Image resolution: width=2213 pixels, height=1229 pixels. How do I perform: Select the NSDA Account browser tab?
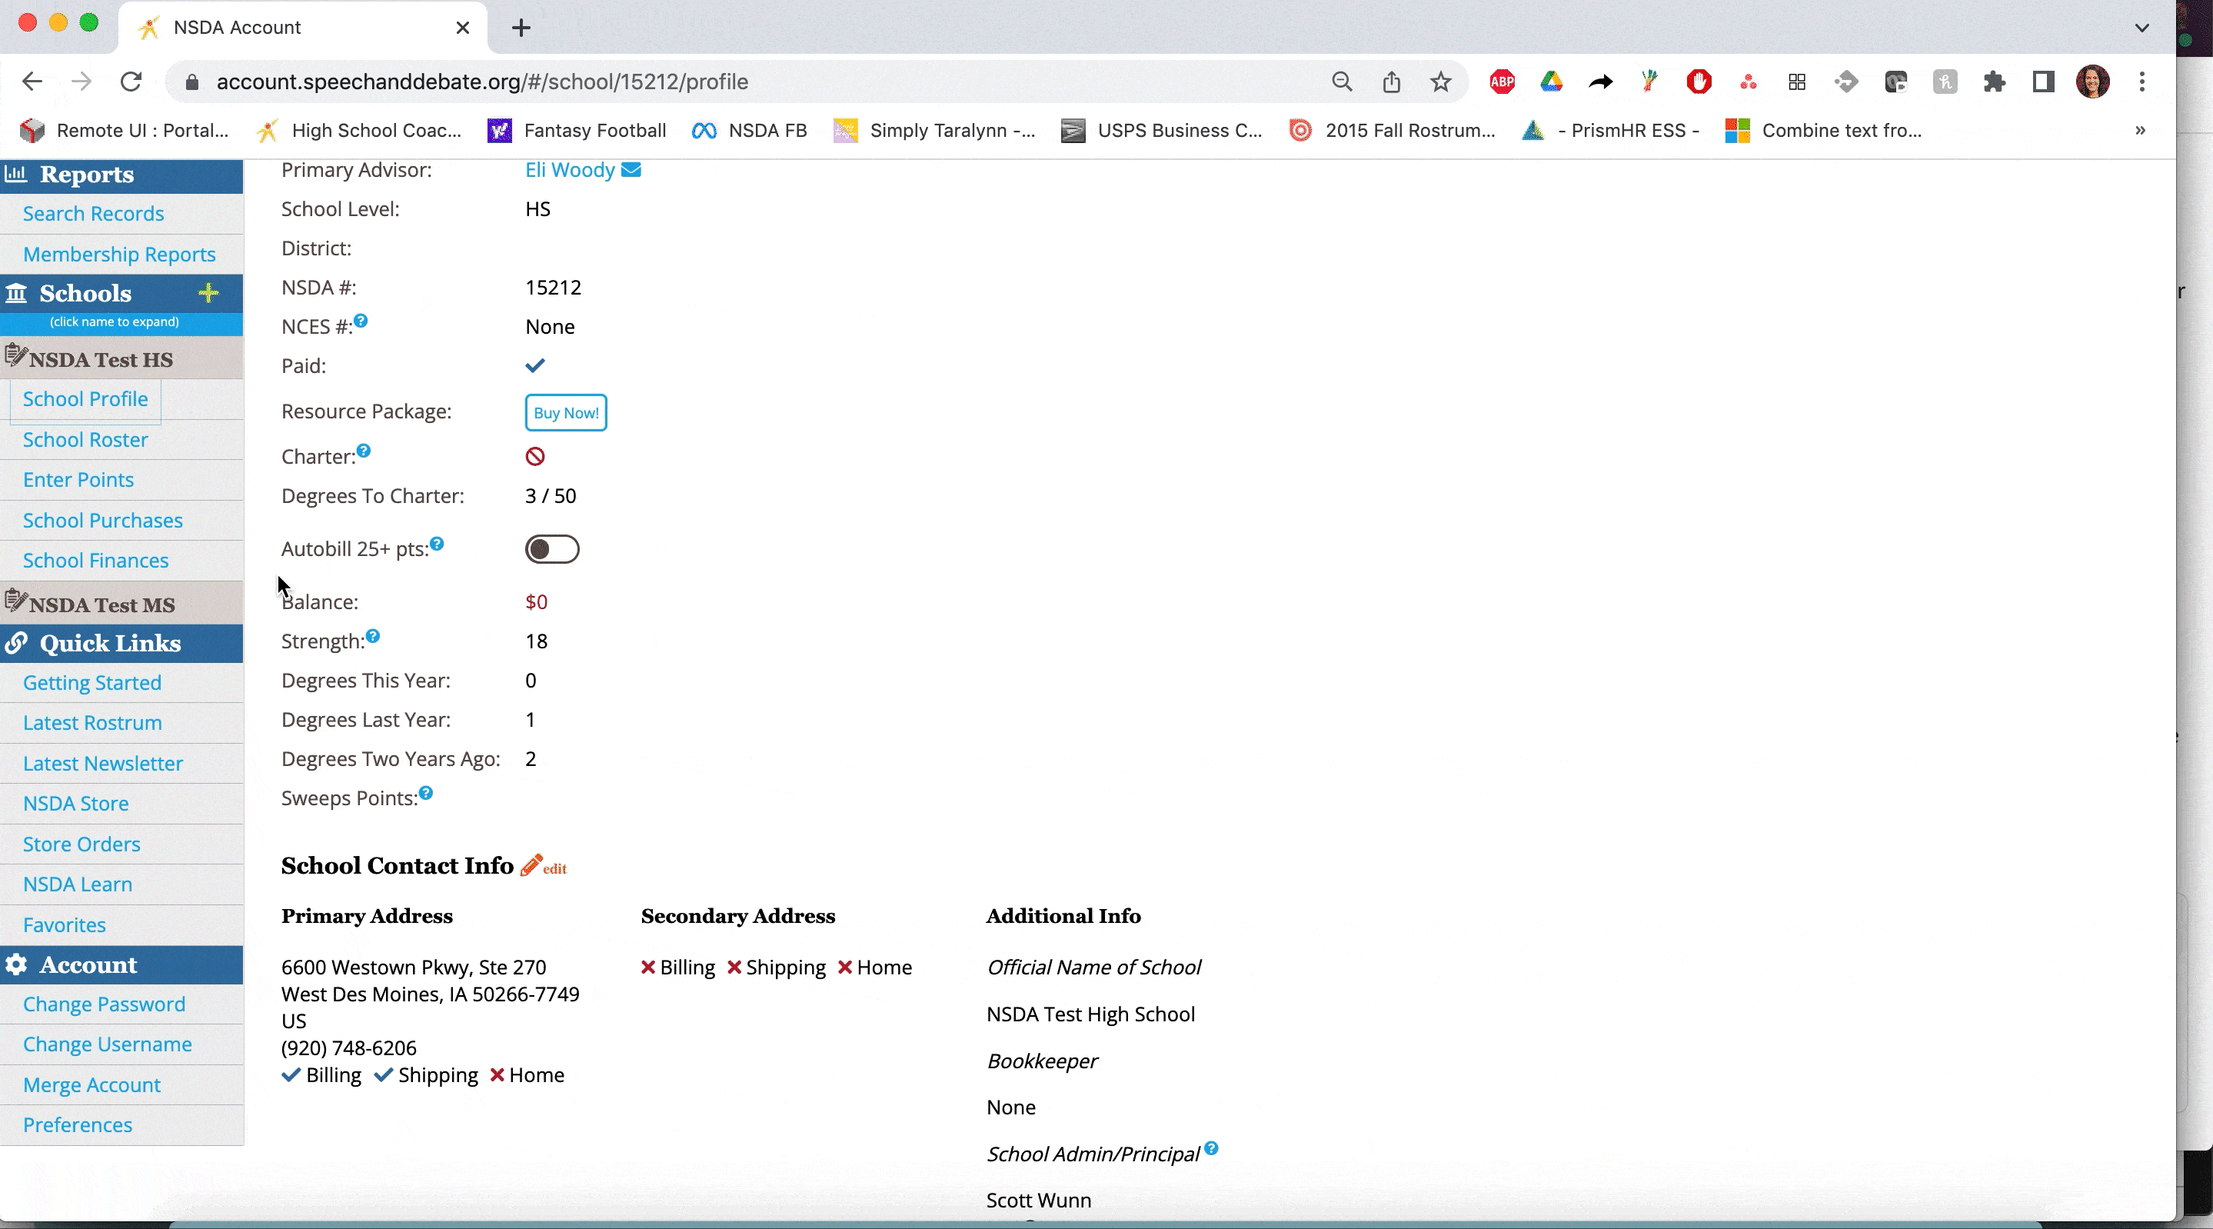point(303,28)
